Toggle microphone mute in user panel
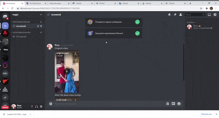Image resolution: width=219 pixels, height=118 pixels. point(32,107)
